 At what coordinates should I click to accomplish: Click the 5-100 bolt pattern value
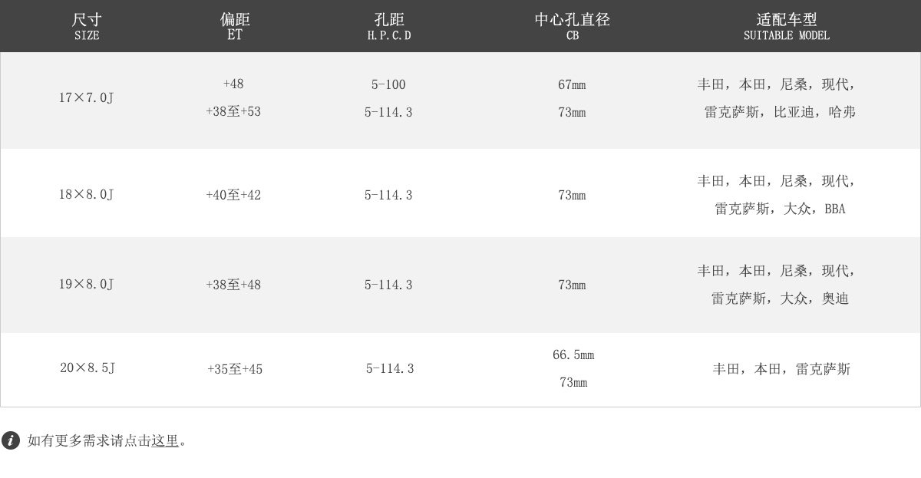(x=388, y=84)
